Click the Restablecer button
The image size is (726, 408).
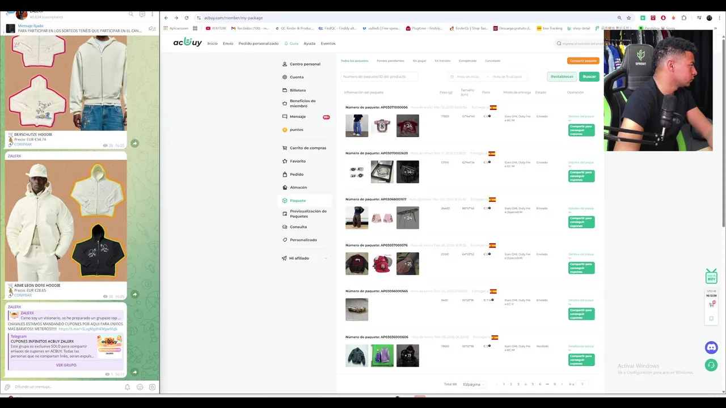562,76
